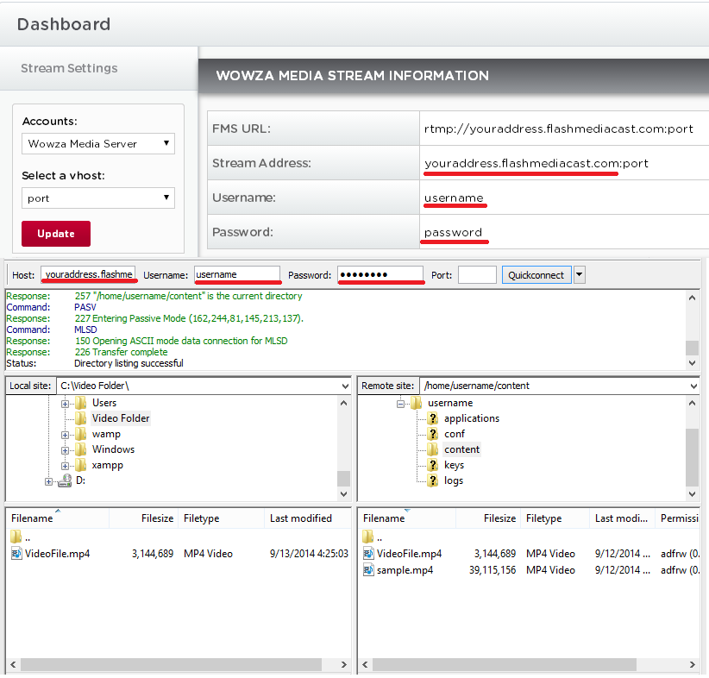Open the Remote site path dropdown
Image resolution: width=709 pixels, height=678 pixels.
click(693, 386)
